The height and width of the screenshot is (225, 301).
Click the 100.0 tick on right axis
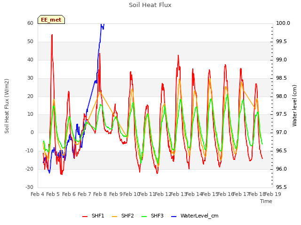[283, 23]
